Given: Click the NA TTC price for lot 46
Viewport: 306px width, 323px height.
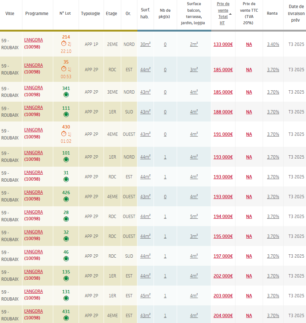Looking at the screenshot, I should 249,256.
